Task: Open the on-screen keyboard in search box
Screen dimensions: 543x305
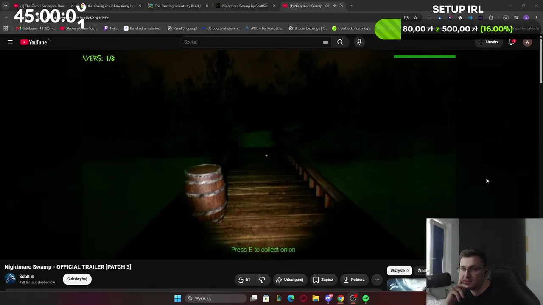Action: [x=325, y=42]
